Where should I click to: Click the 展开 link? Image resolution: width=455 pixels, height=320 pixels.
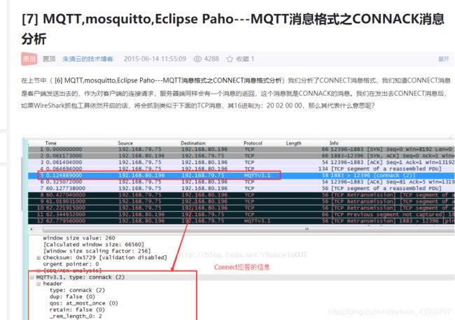(444, 59)
